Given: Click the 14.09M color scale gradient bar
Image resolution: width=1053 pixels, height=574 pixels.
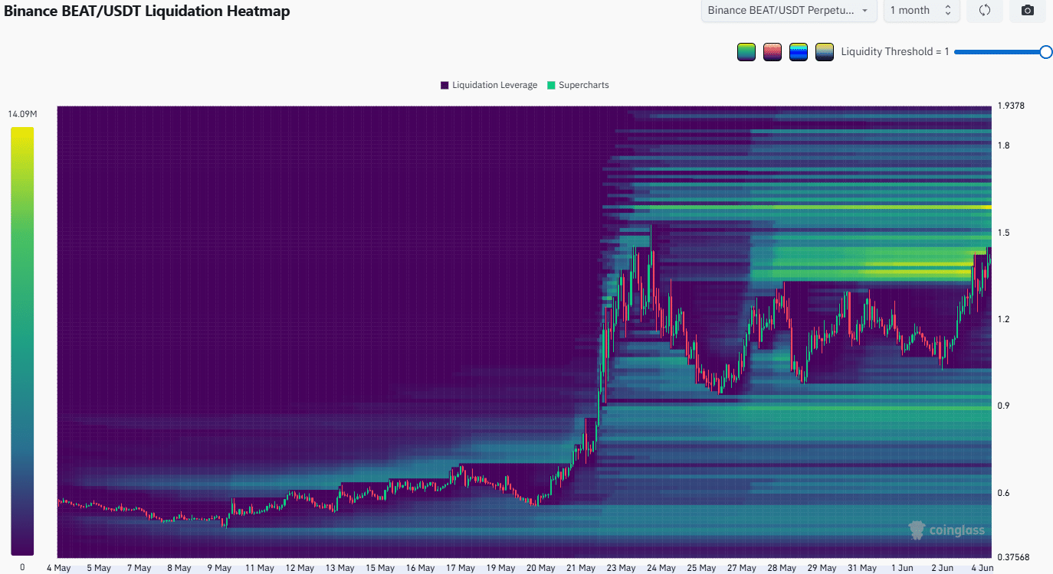Looking at the screenshot, I should [x=22, y=341].
